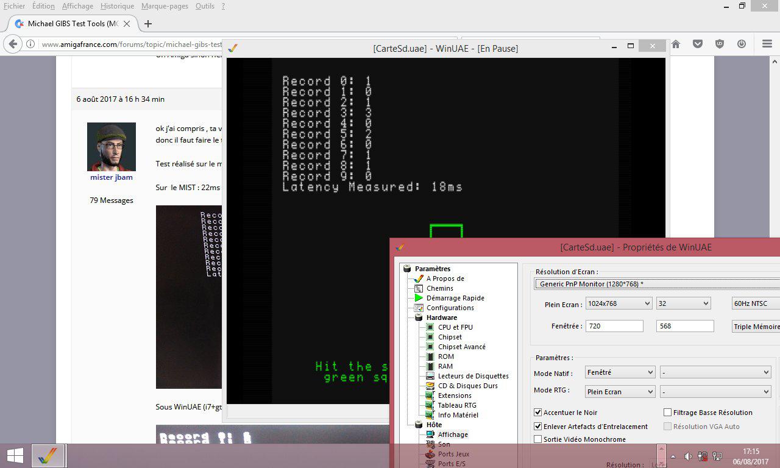Open Ports Jeux settings

[453, 454]
